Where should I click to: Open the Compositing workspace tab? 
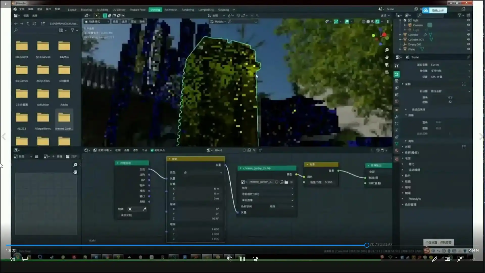click(206, 10)
